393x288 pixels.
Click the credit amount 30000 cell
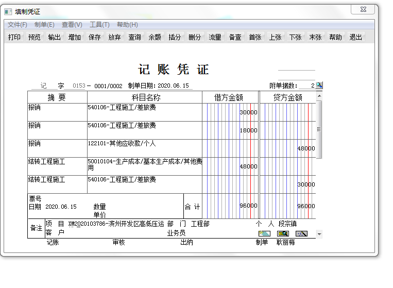pyautogui.click(x=288, y=184)
